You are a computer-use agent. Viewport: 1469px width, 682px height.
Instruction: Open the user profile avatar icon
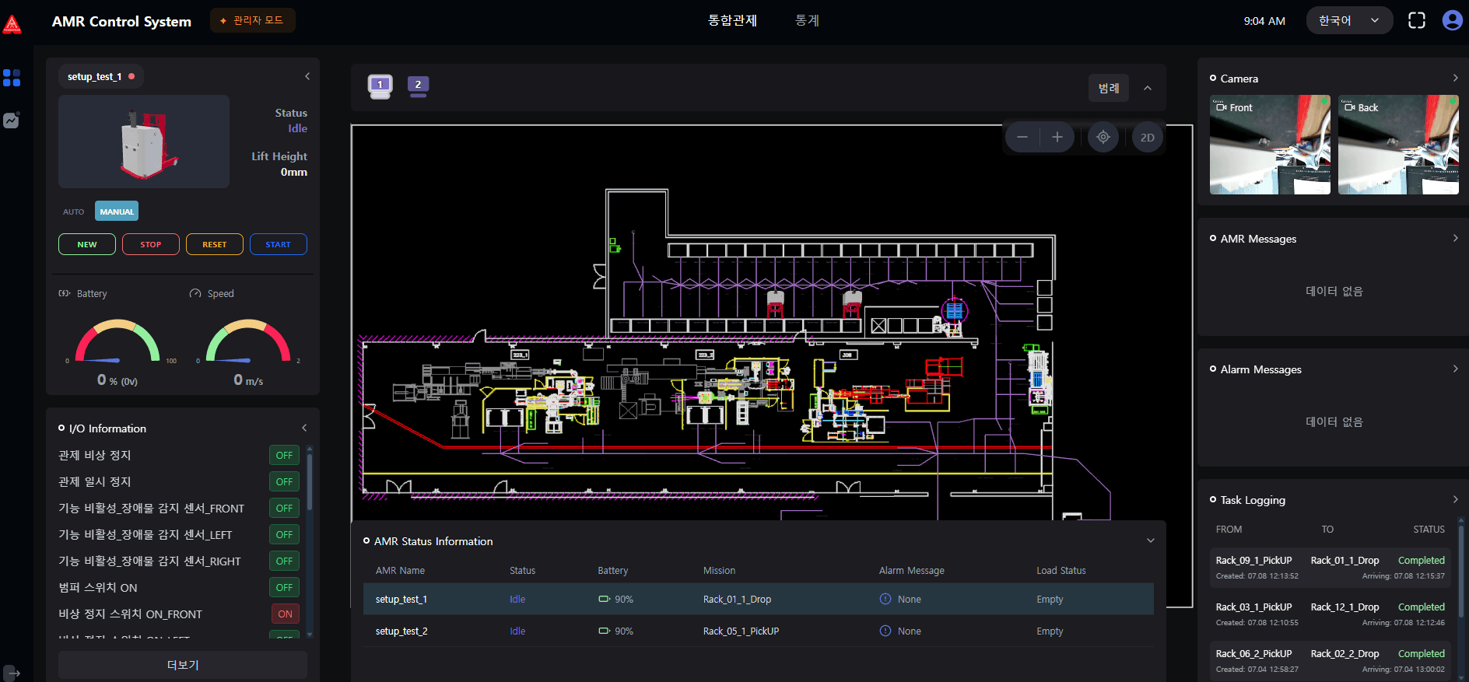[x=1452, y=20]
